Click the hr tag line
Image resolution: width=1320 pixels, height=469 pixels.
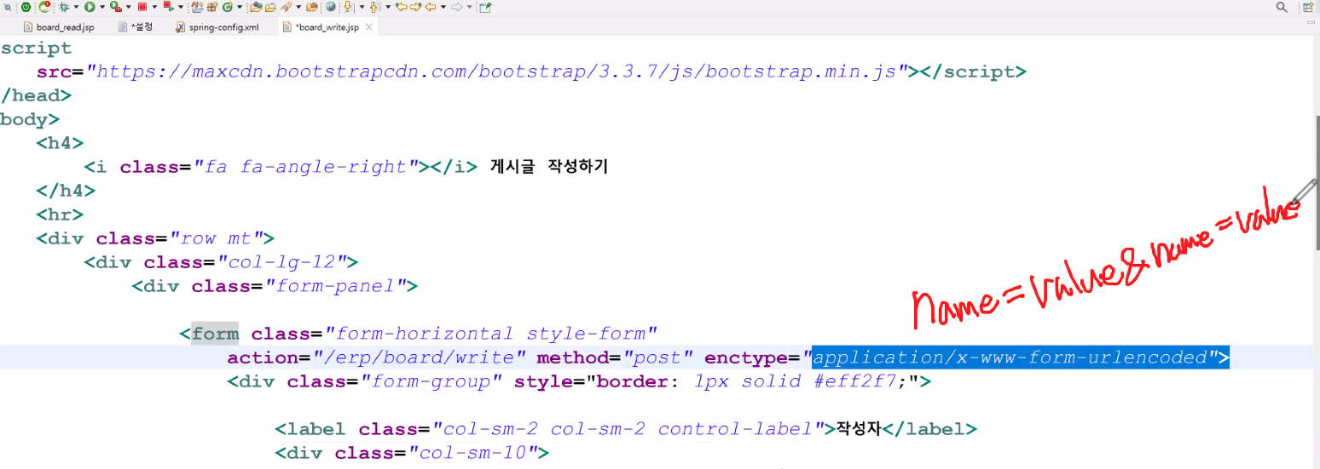[x=60, y=214]
